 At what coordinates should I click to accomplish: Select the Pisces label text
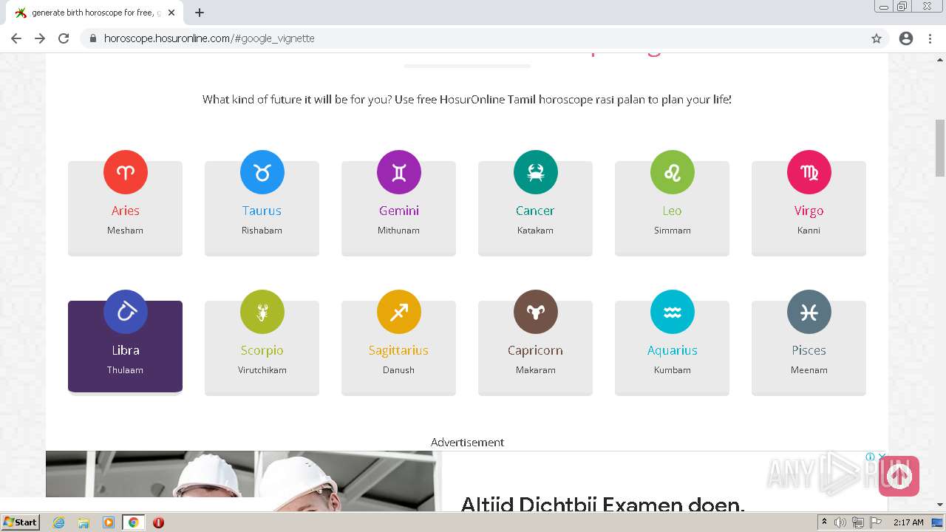809,350
